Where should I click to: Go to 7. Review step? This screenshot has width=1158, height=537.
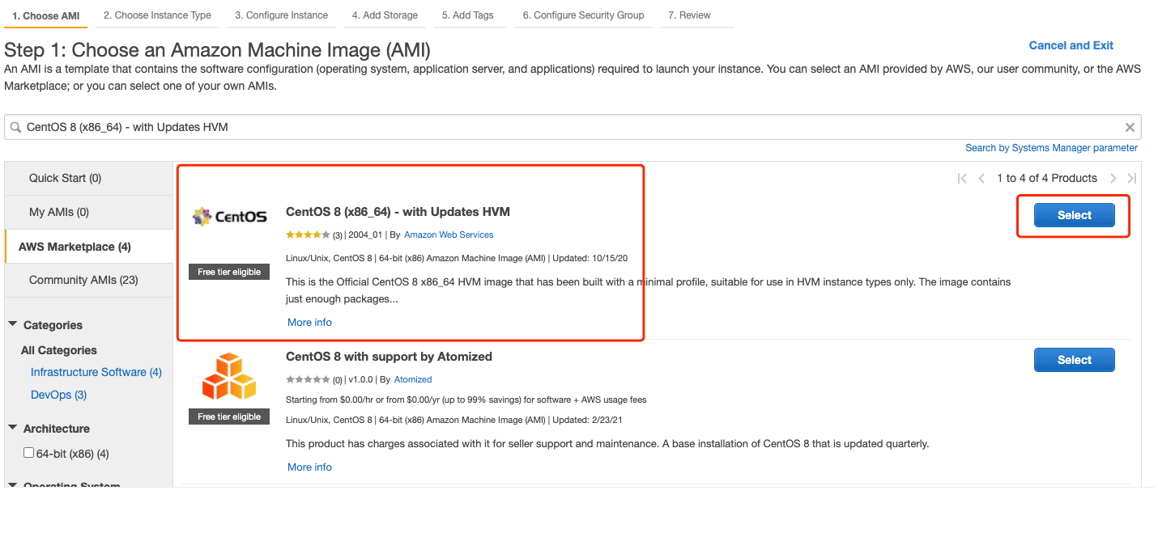click(x=689, y=15)
